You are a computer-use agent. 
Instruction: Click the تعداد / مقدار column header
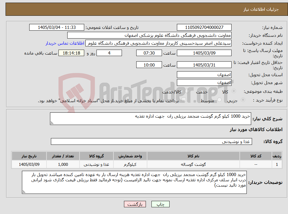click(63, 156)
